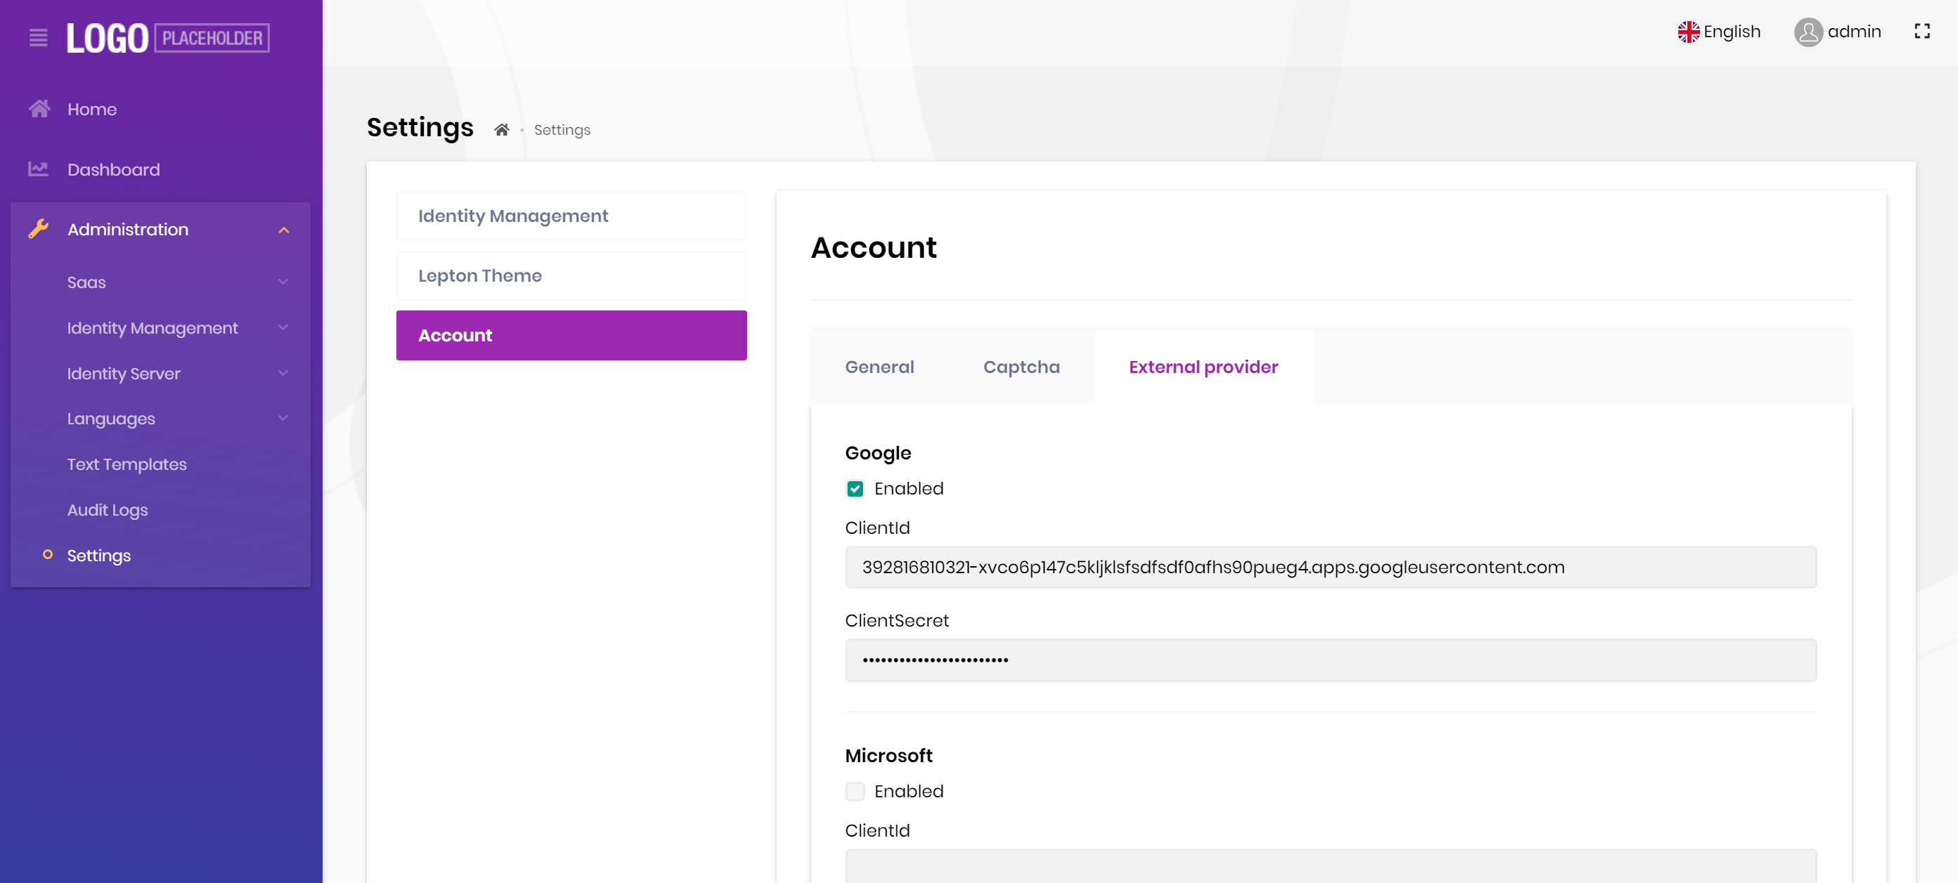Click the LOGO Placeholder brand image
The width and height of the screenshot is (1958, 883).
point(167,37)
